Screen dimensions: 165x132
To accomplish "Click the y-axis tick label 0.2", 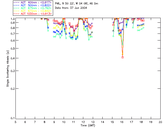I will (13, 89).
